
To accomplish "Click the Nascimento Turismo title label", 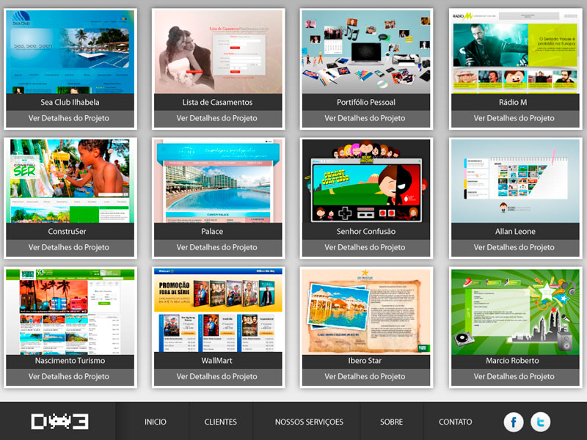I will [x=70, y=361].
